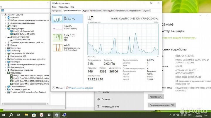Open the Пользователи tab
Image resolution: width=211 pixels, height=118 pixels.
122,11
